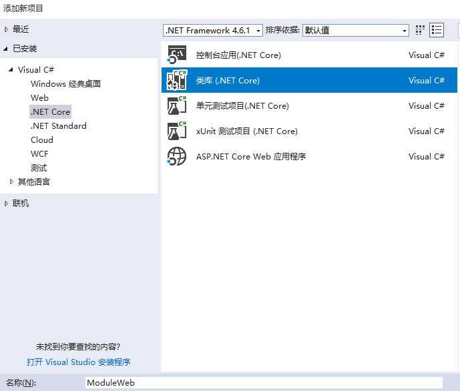This screenshot has width=460, height=391.
Task: Open the 排序依据 默认值 sort dropdown
Action: [x=356, y=30]
